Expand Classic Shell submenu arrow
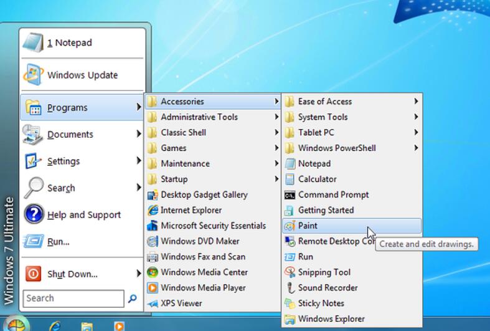490x331 pixels. (x=276, y=132)
